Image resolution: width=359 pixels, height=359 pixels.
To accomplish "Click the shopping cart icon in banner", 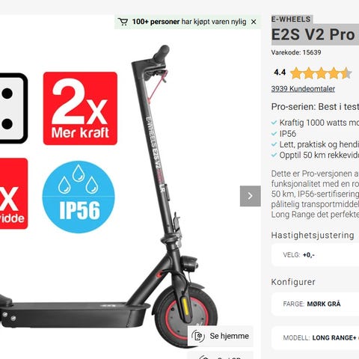I will point(123,22).
